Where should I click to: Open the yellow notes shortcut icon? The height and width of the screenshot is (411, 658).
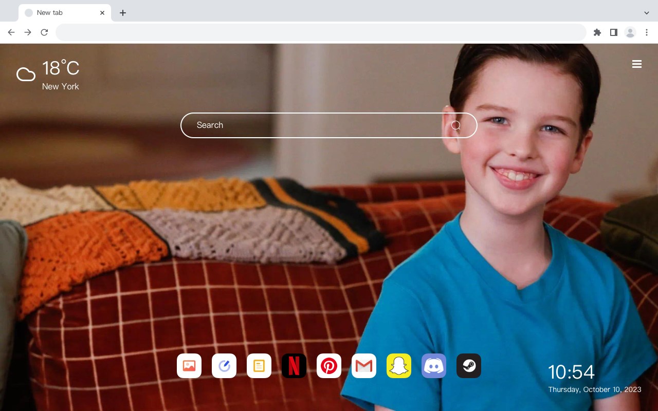259,366
